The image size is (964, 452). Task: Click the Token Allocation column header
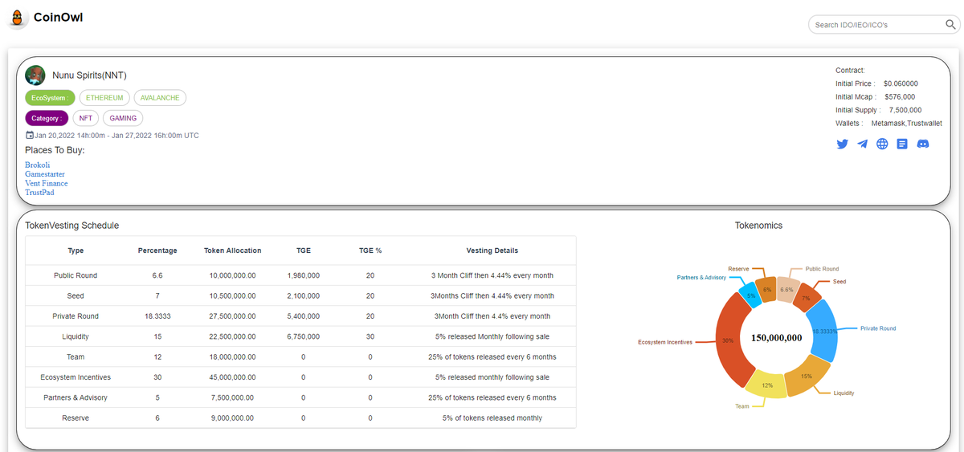[x=232, y=250]
